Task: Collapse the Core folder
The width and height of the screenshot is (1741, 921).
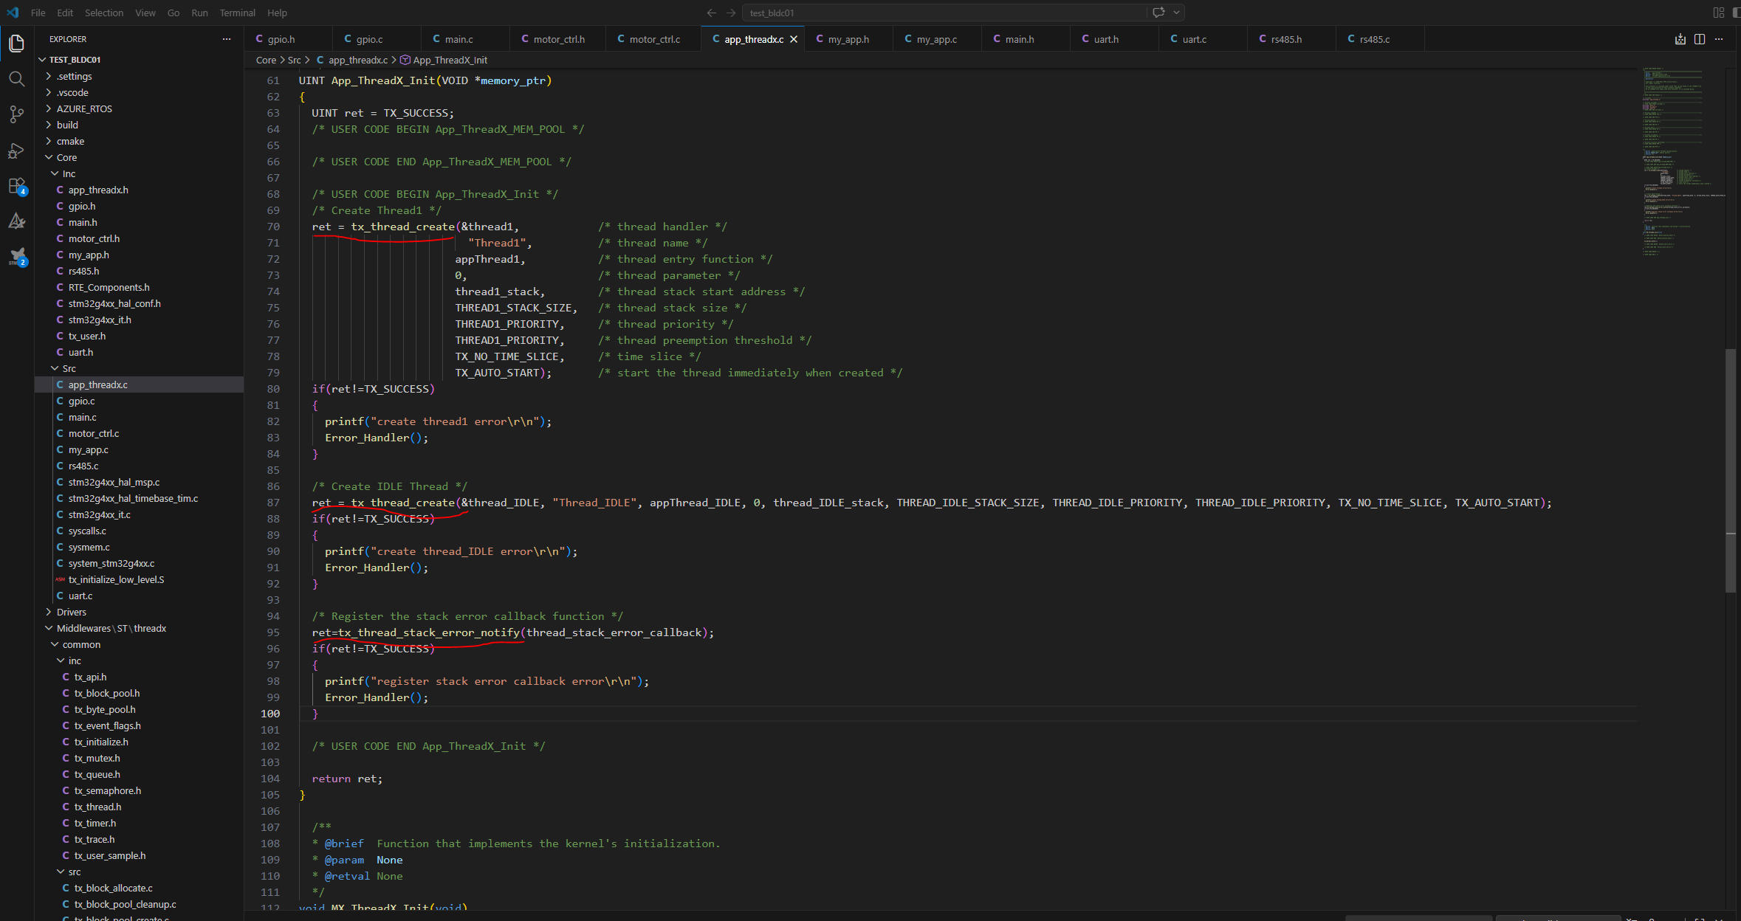Action: click(66, 157)
